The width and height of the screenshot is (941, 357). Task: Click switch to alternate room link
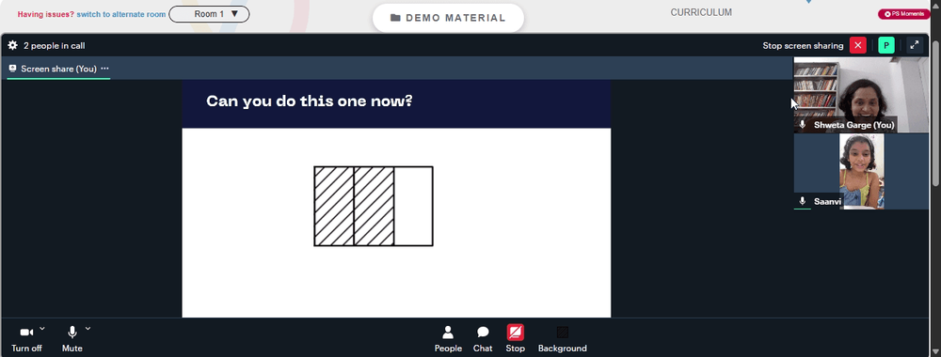tap(121, 14)
